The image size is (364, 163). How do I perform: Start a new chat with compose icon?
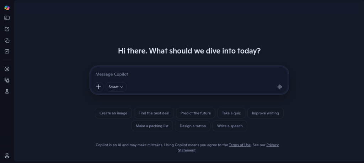coord(7,29)
